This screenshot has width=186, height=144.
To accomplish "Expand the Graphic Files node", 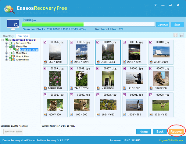I will tap(7, 57).
